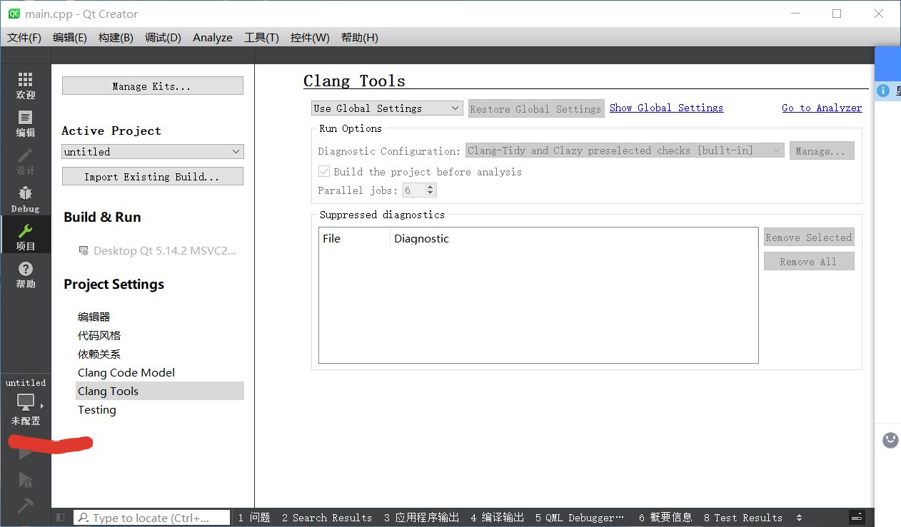Open the '8 Test Results' pane
This screenshot has width=901, height=527.
pos(743,518)
